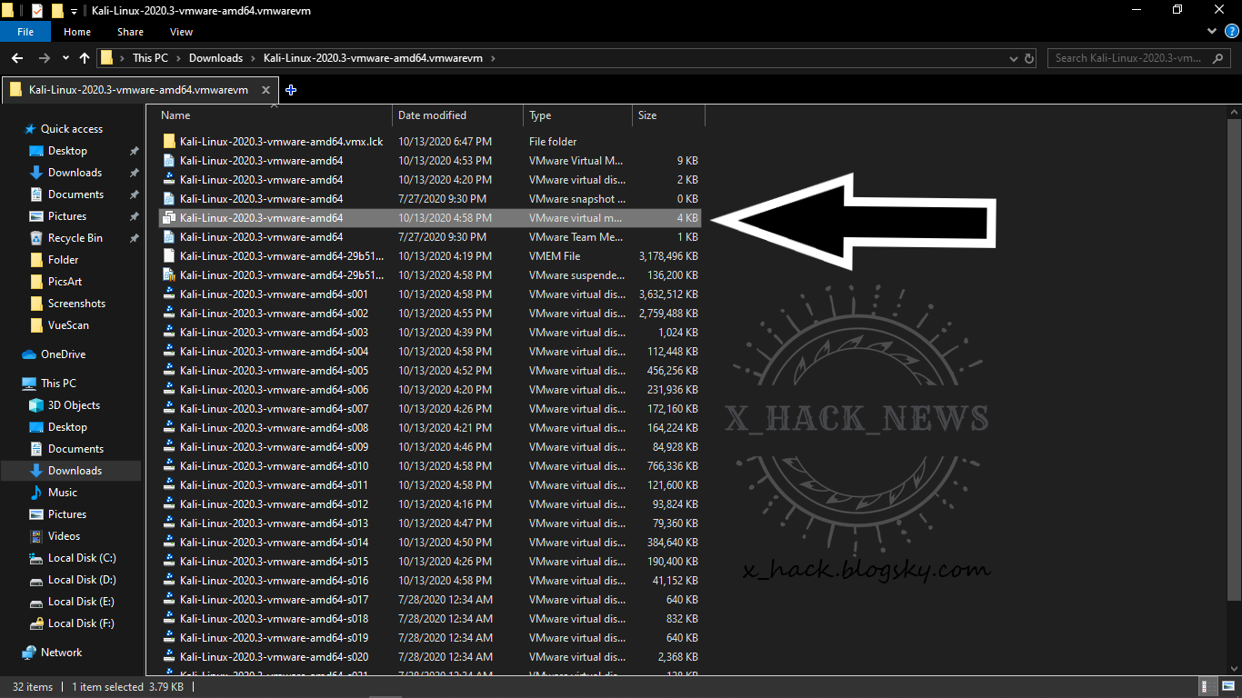The image size is (1242, 698).
Task: Refresh the folder using the address bar refresh icon
Action: pos(1029,58)
